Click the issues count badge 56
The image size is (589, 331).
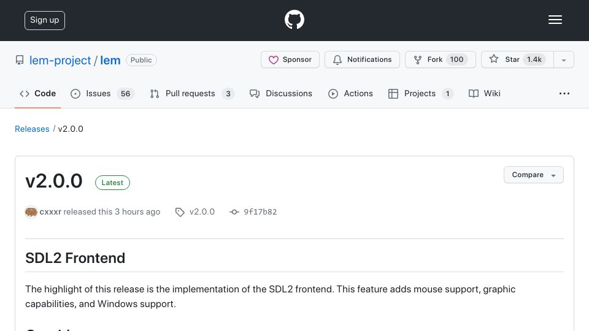(x=125, y=94)
